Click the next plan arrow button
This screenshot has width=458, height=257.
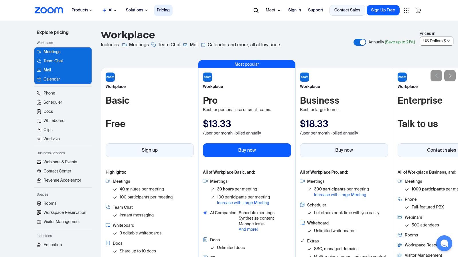[450, 76]
